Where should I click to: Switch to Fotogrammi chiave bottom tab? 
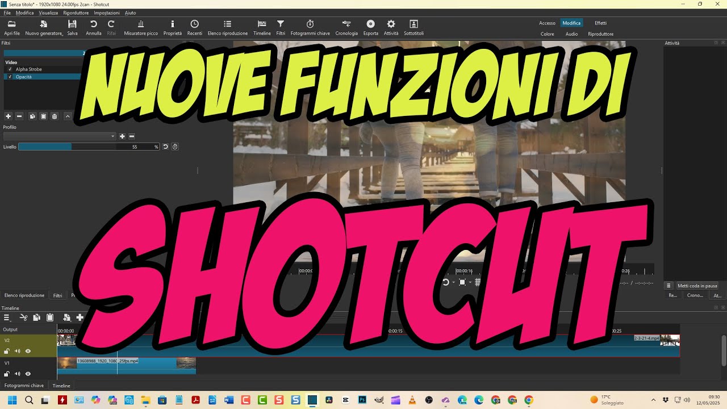[x=24, y=386]
